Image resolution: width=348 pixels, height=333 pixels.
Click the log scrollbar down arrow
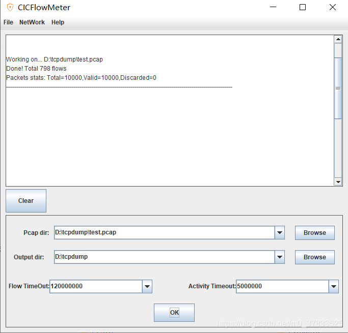coord(338,182)
